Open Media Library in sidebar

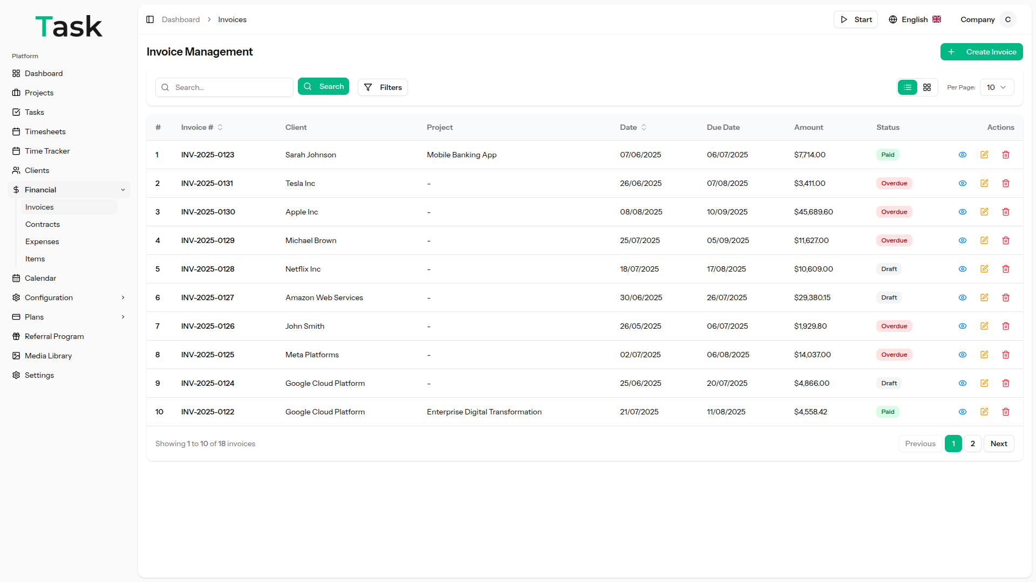48,356
